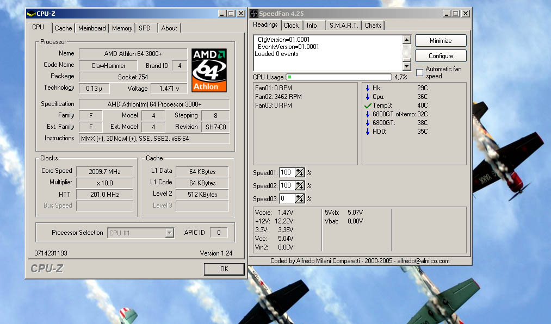Click the Level 2 cache value 512 KBytes
Screen dimensions: 551x324
coord(202,195)
